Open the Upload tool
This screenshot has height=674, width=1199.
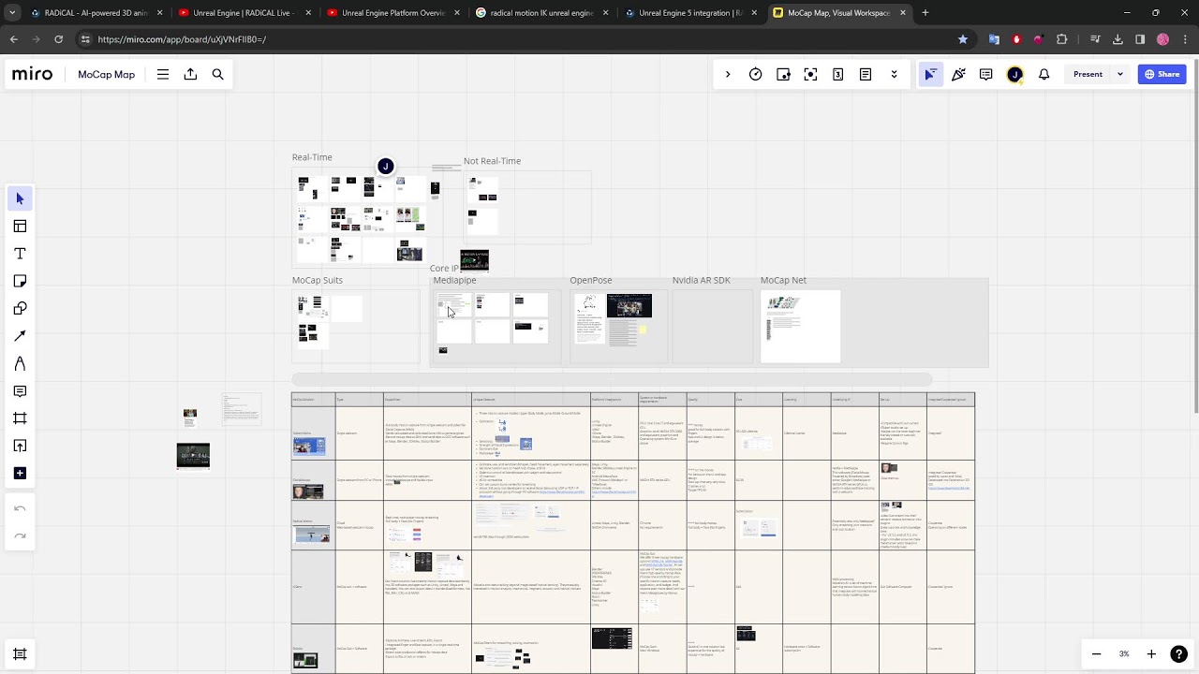point(20,446)
